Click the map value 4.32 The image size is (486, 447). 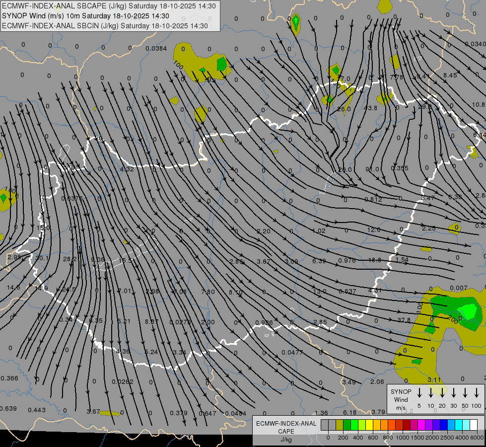(x=127, y=169)
